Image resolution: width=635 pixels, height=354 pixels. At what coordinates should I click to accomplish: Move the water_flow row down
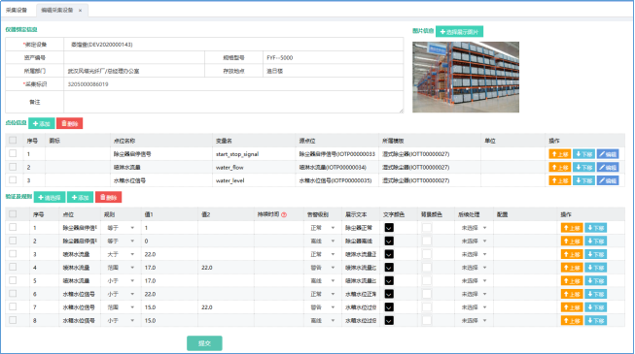583,167
